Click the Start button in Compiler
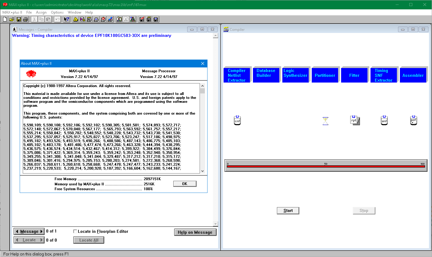This screenshot has width=432, height=257. click(288, 211)
